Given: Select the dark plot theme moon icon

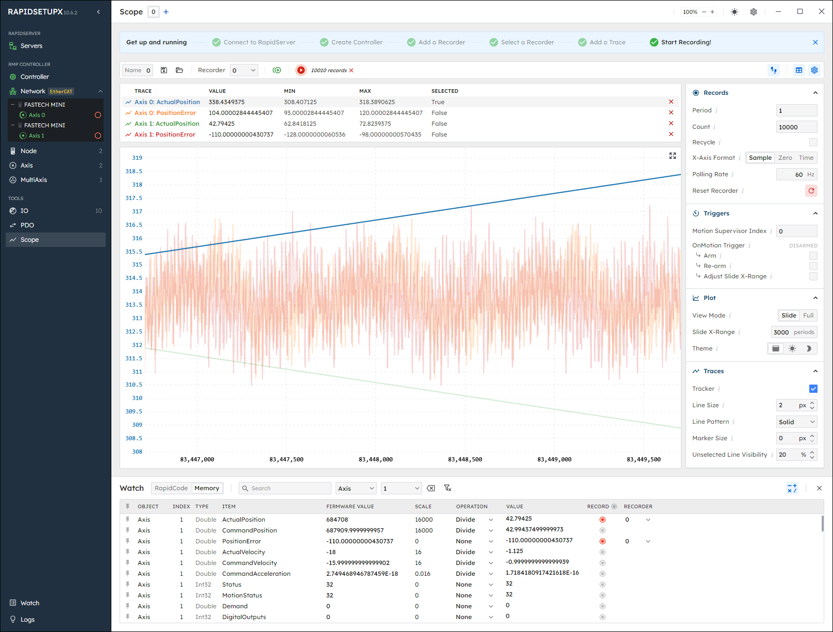Looking at the screenshot, I should pyautogui.click(x=809, y=348).
